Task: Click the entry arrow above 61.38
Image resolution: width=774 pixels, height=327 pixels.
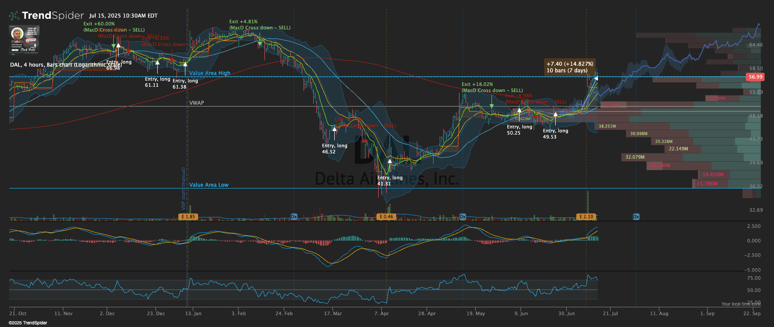Action: tap(185, 65)
